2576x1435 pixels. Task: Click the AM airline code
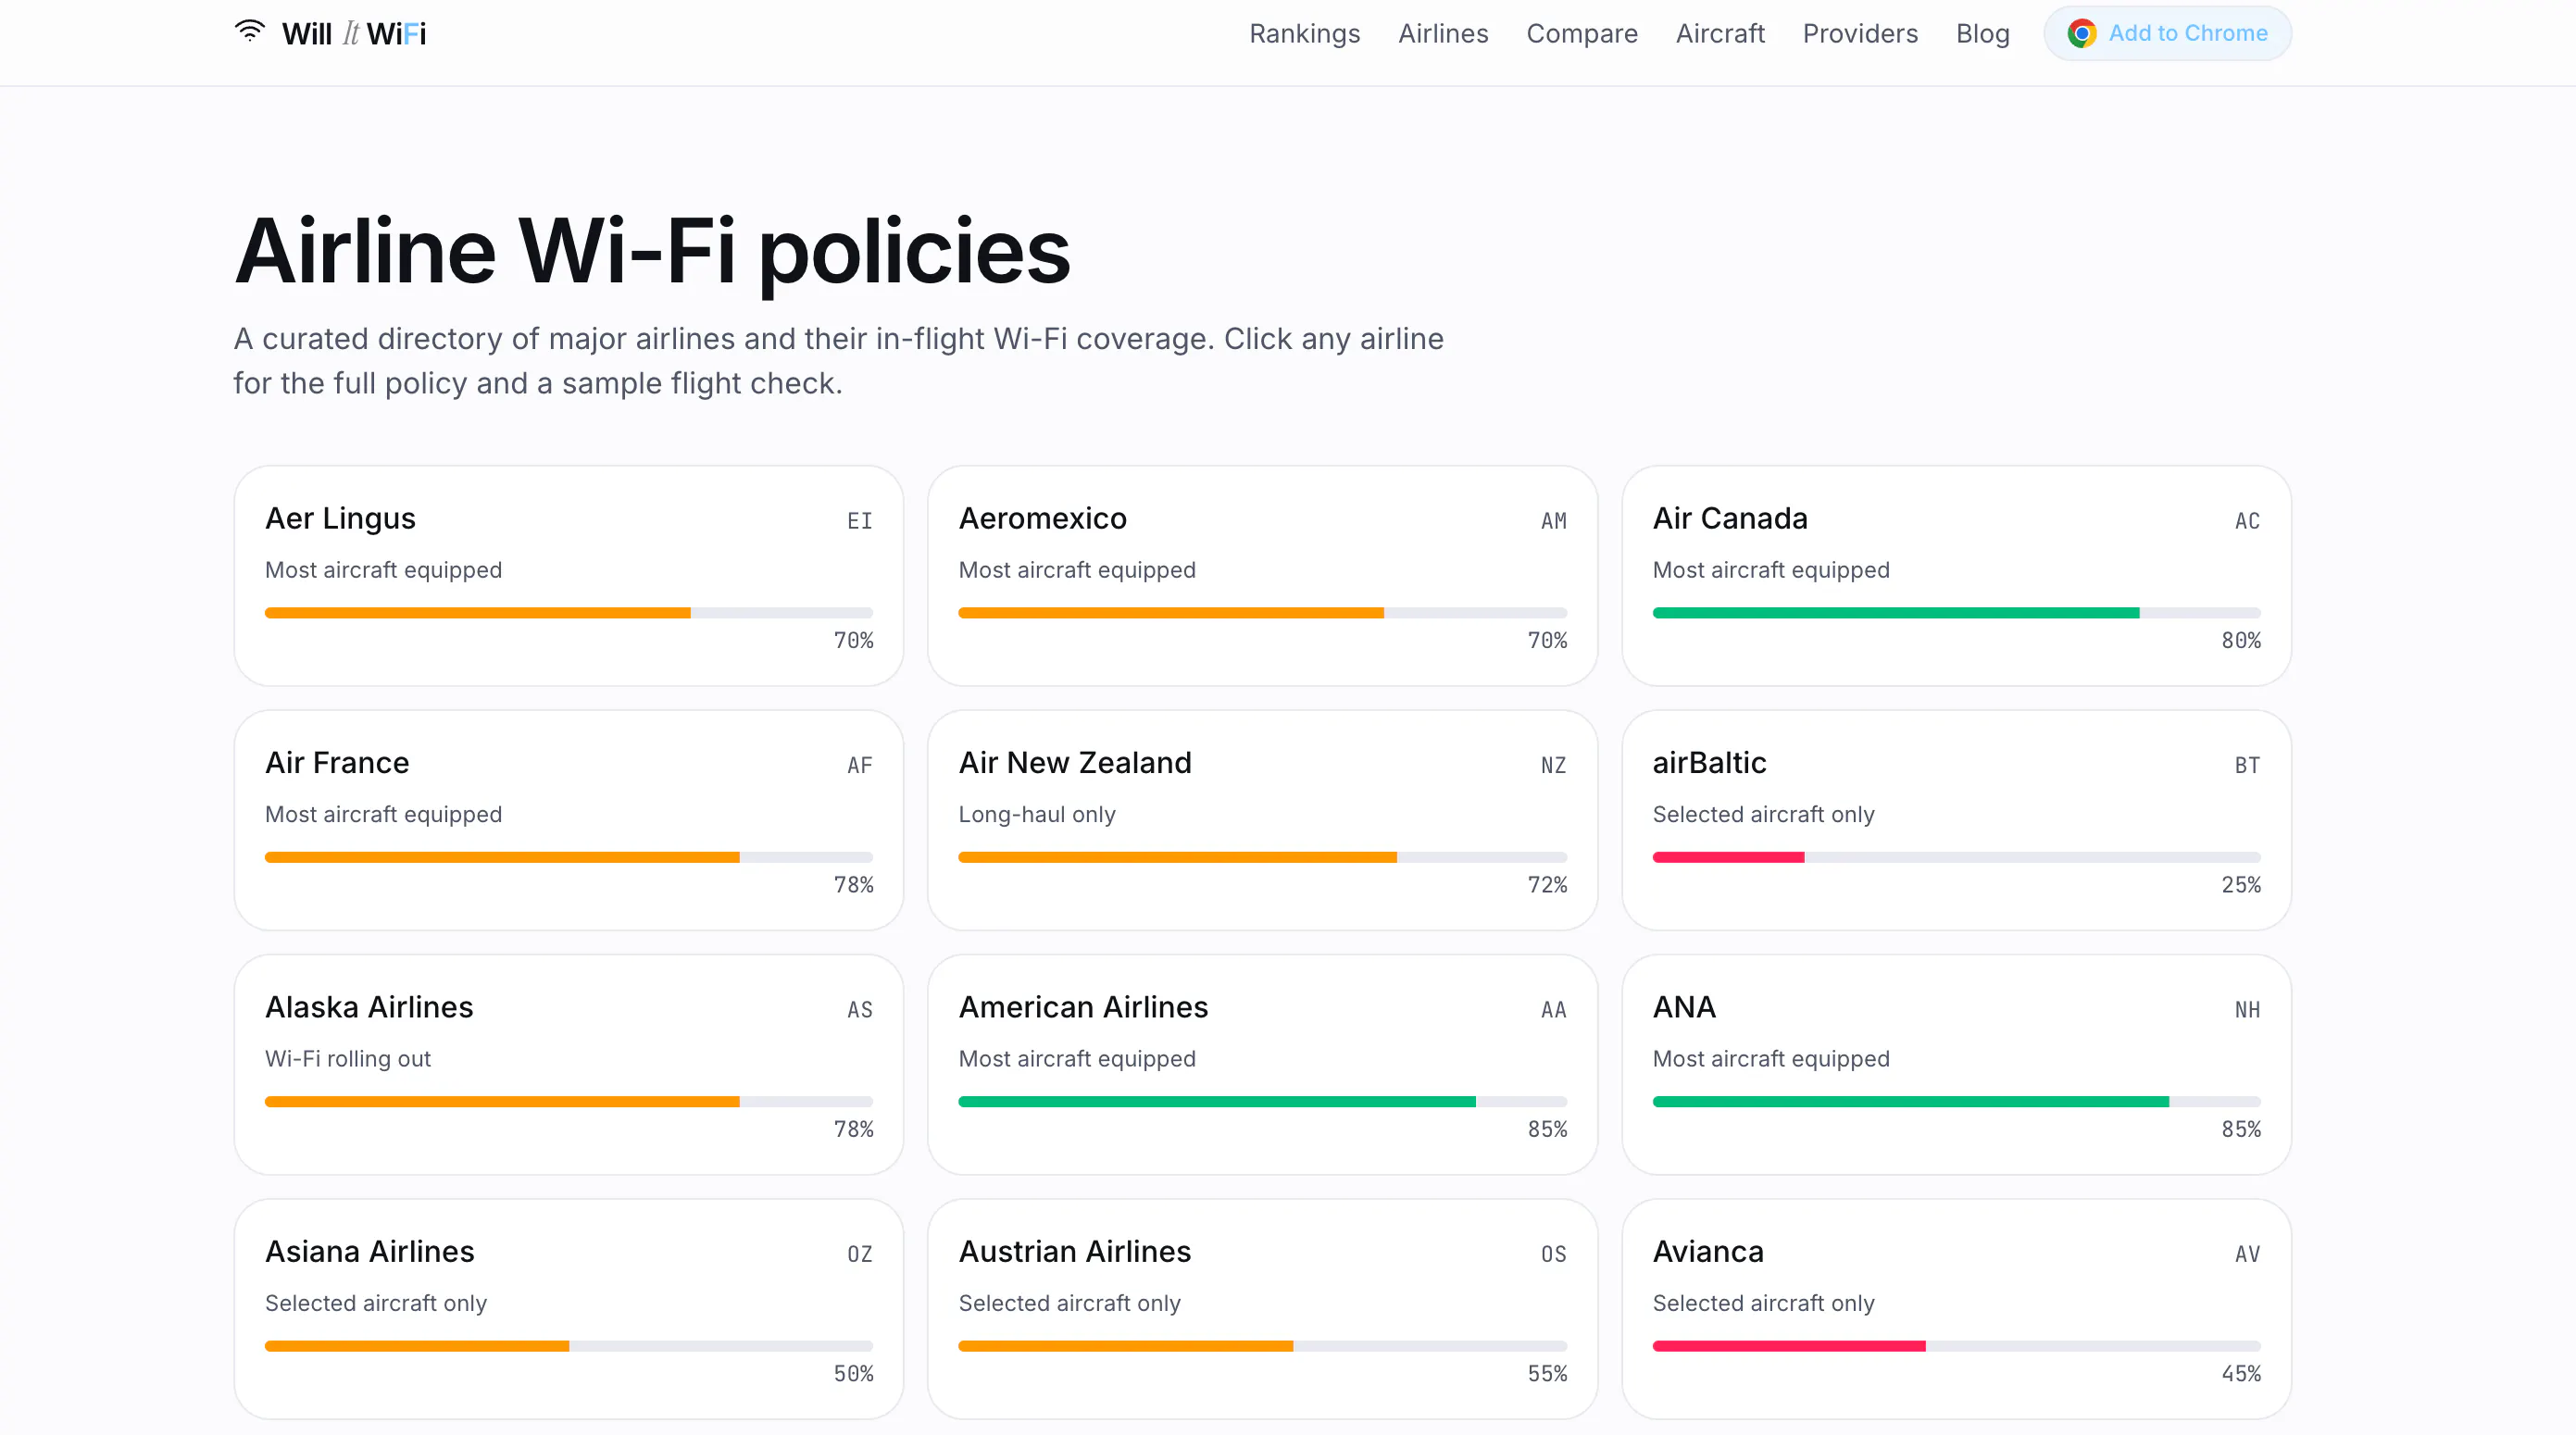[x=1554, y=521]
